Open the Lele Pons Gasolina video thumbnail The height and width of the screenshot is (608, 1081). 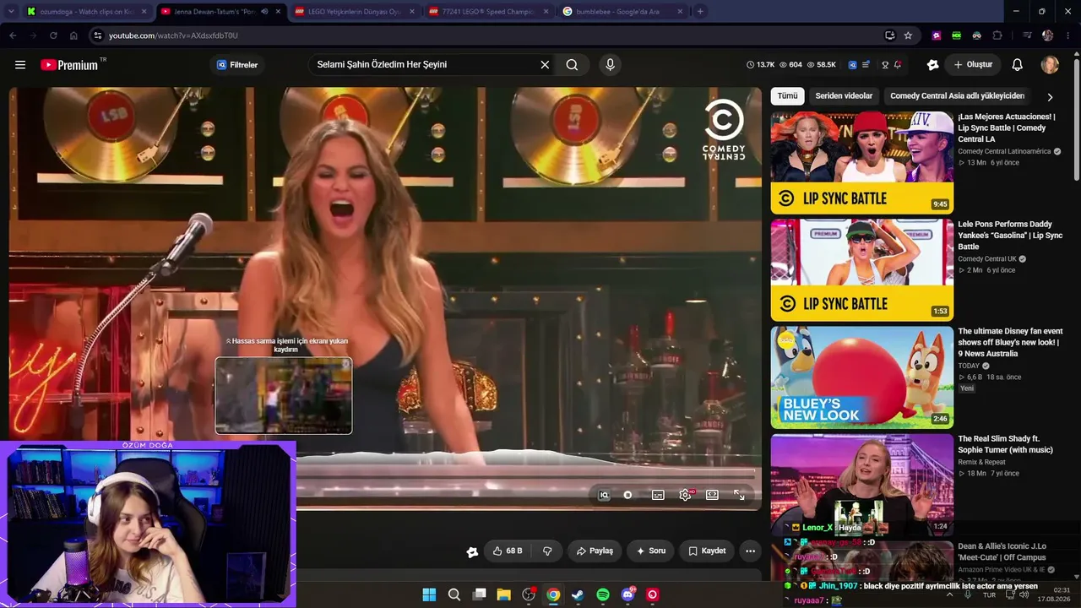pyautogui.click(x=862, y=270)
